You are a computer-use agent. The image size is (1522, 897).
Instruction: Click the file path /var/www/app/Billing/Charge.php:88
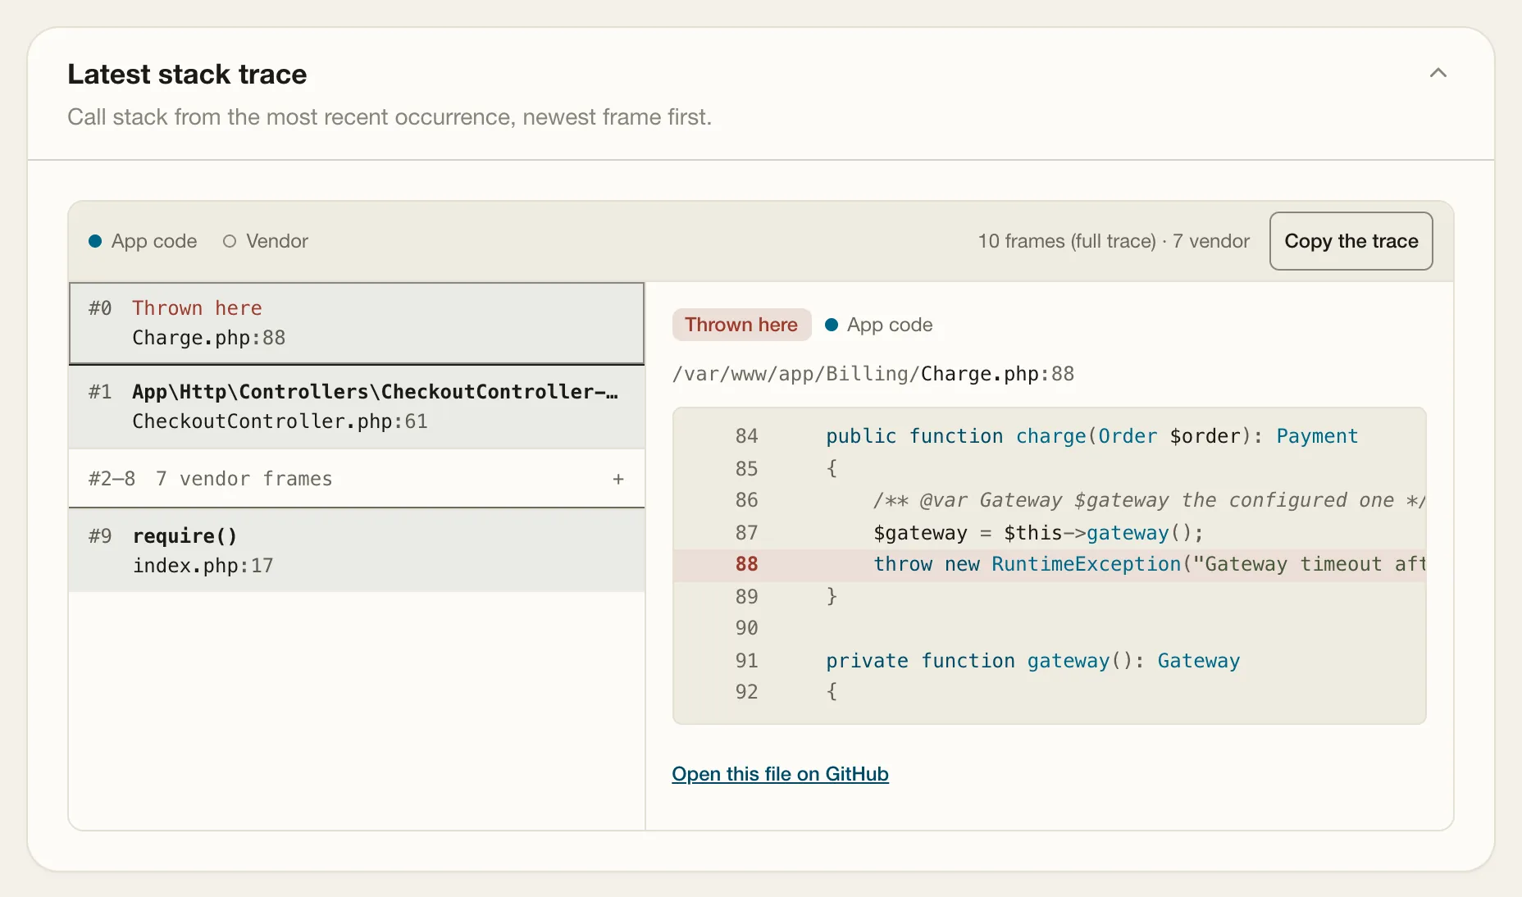click(x=873, y=374)
